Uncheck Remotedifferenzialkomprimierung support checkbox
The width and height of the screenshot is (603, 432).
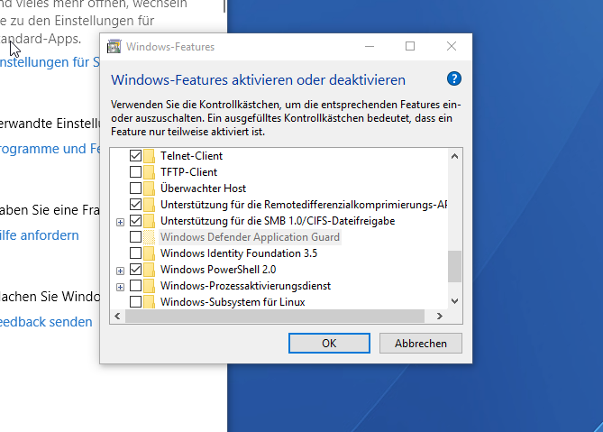point(135,205)
